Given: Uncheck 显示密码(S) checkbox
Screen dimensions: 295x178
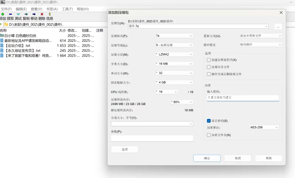Looking at the screenshot, I should click(x=209, y=121).
